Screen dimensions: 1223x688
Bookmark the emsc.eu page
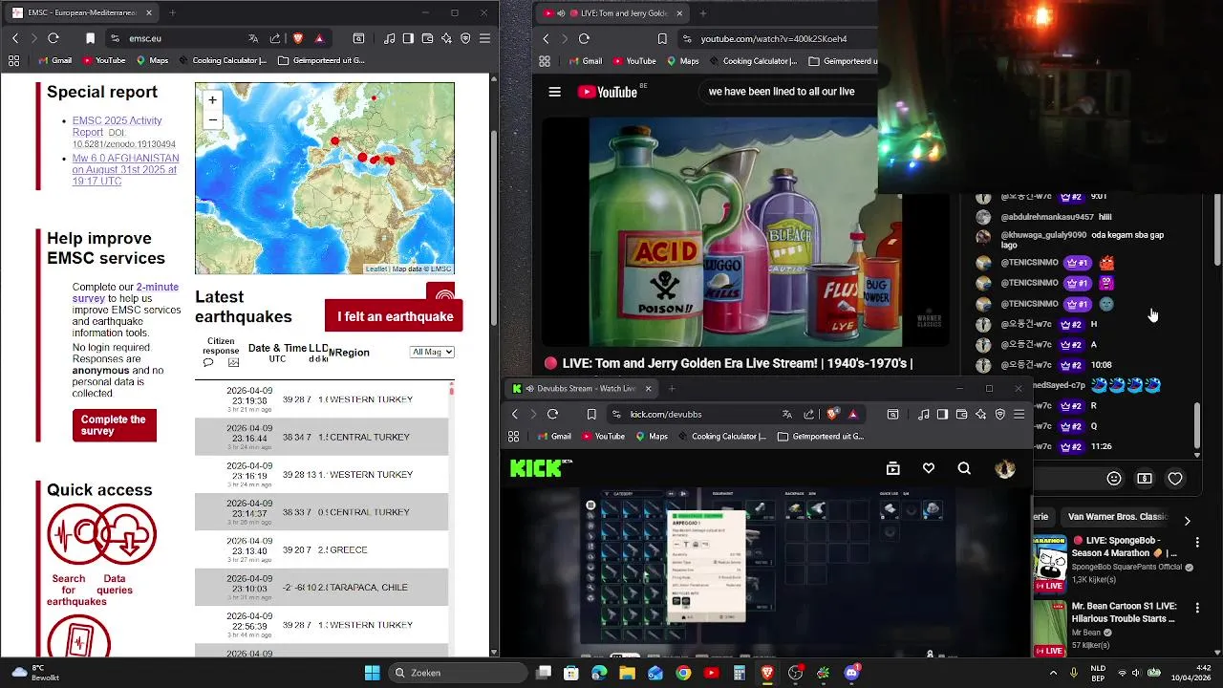click(90, 38)
